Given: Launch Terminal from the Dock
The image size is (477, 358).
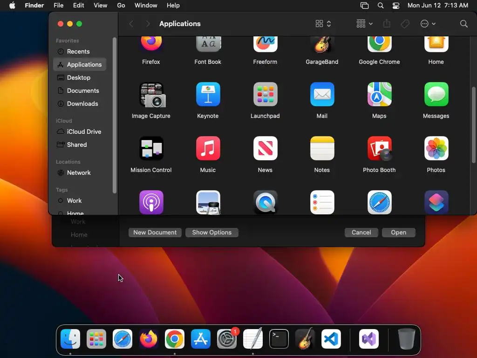Looking at the screenshot, I should point(279,339).
